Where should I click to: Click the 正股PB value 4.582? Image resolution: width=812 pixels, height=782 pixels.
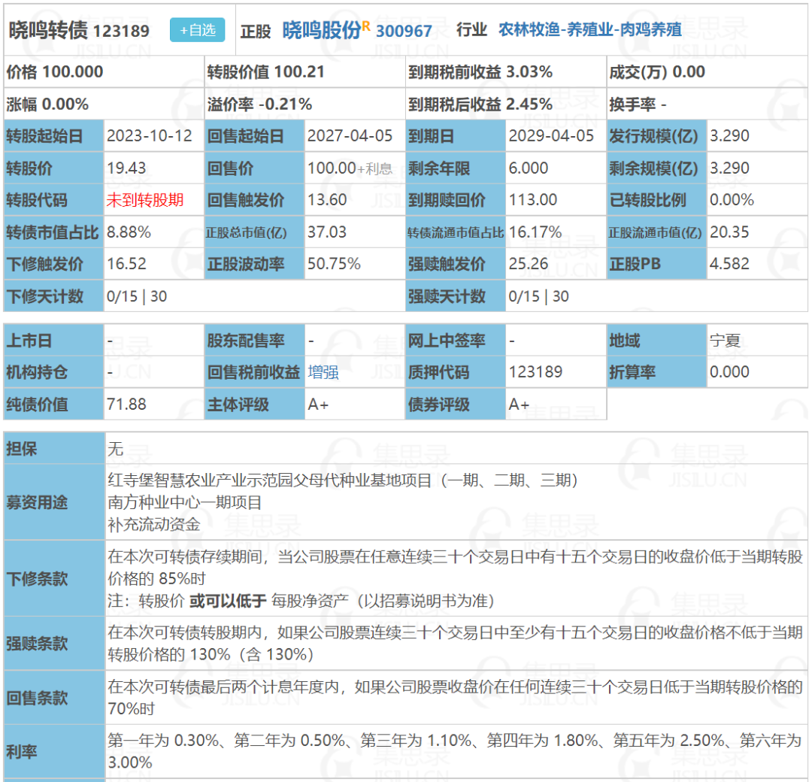[x=729, y=264]
